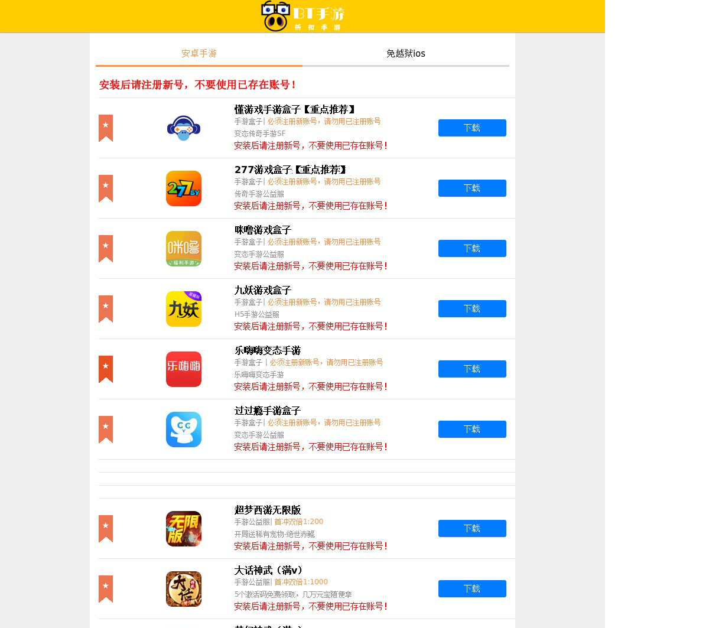This screenshot has width=709, height=628.
Task: Download 乐嗨嗨变态手游 with 下载 button
Action: 472,369
